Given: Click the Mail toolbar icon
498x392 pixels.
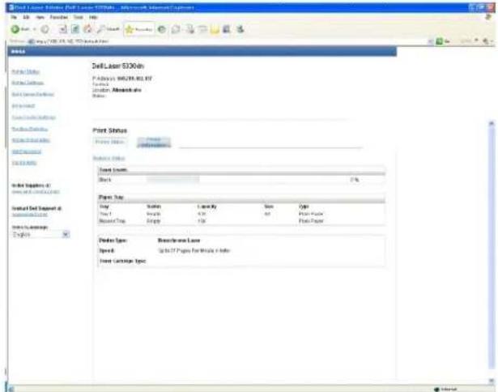Looking at the screenshot, I should (x=176, y=29).
